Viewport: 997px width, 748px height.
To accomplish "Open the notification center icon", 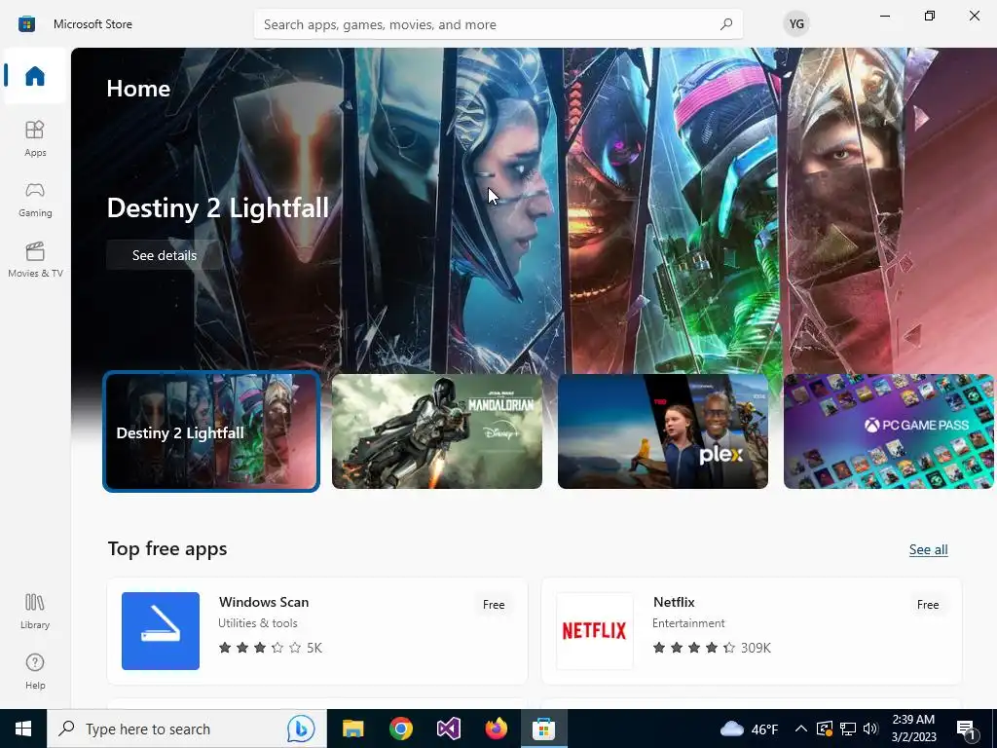I will [967, 730].
